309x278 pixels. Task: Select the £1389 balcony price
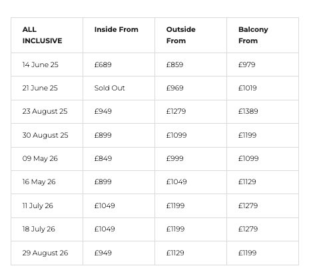tap(248, 111)
